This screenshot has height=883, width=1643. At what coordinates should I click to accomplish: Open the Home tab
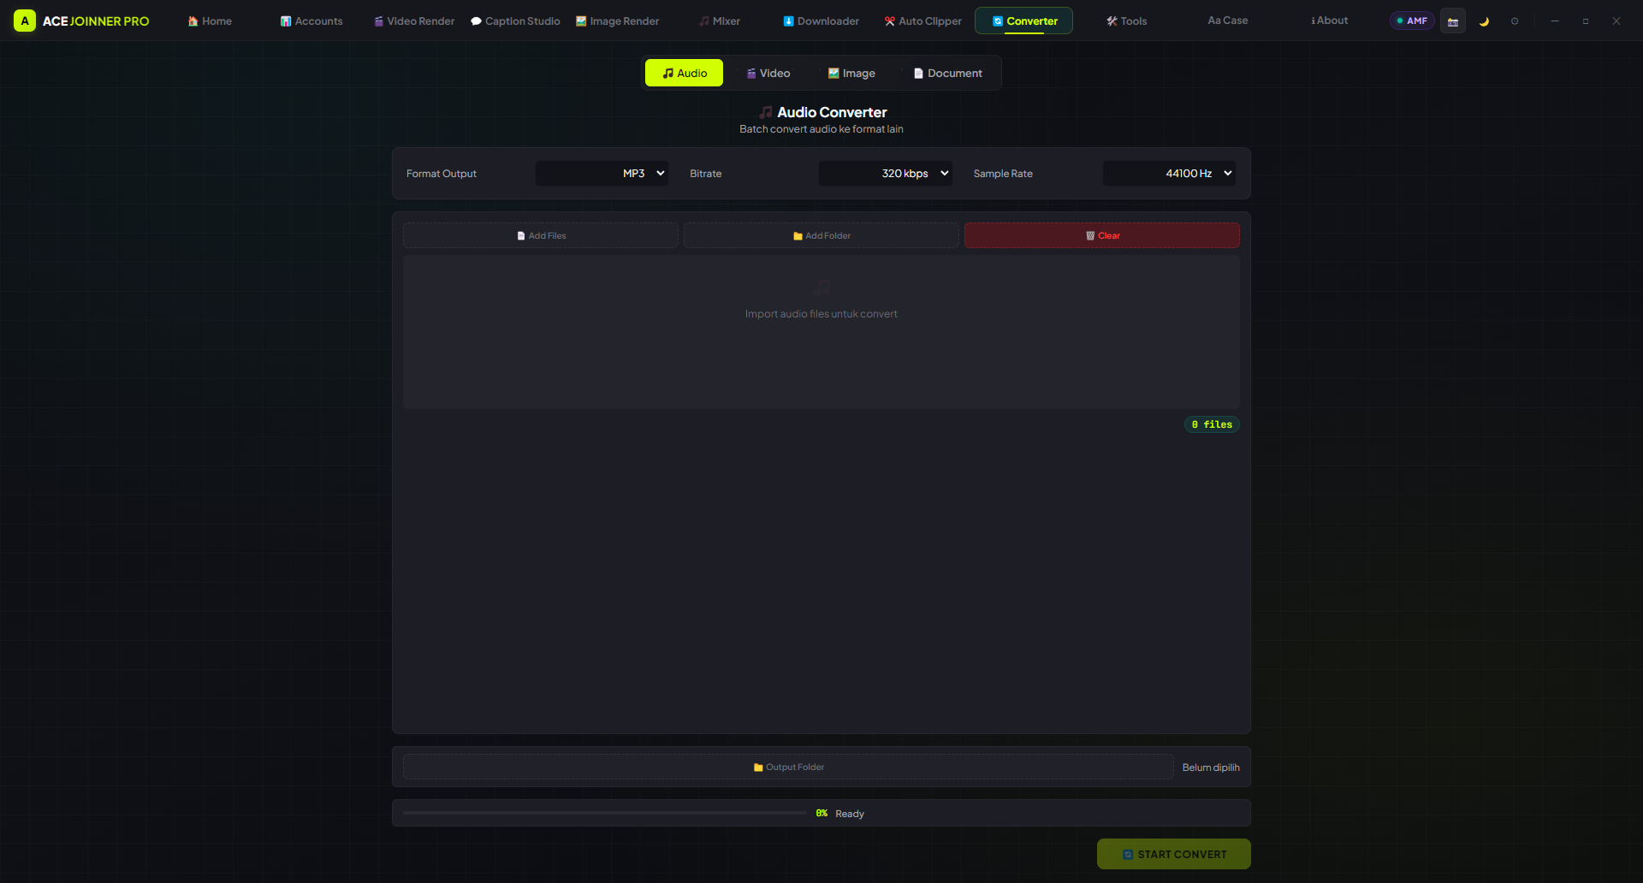(210, 21)
